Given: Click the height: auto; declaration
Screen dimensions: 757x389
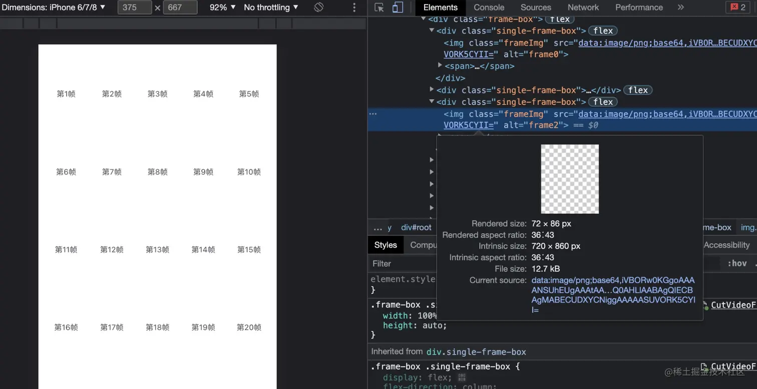Looking at the screenshot, I should click(415, 325).
